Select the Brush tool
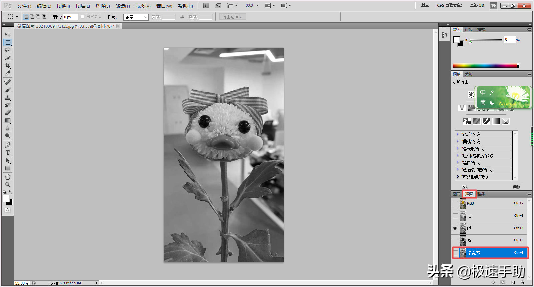 (x=8, y=90)
